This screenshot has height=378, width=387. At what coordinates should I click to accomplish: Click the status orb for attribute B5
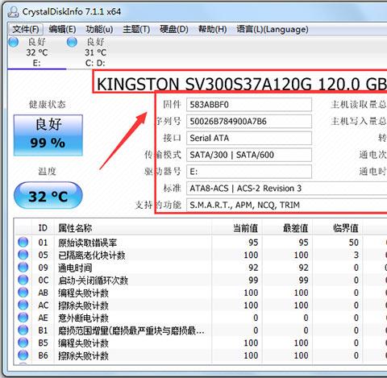pyautogui.click(x=23, y=343)
